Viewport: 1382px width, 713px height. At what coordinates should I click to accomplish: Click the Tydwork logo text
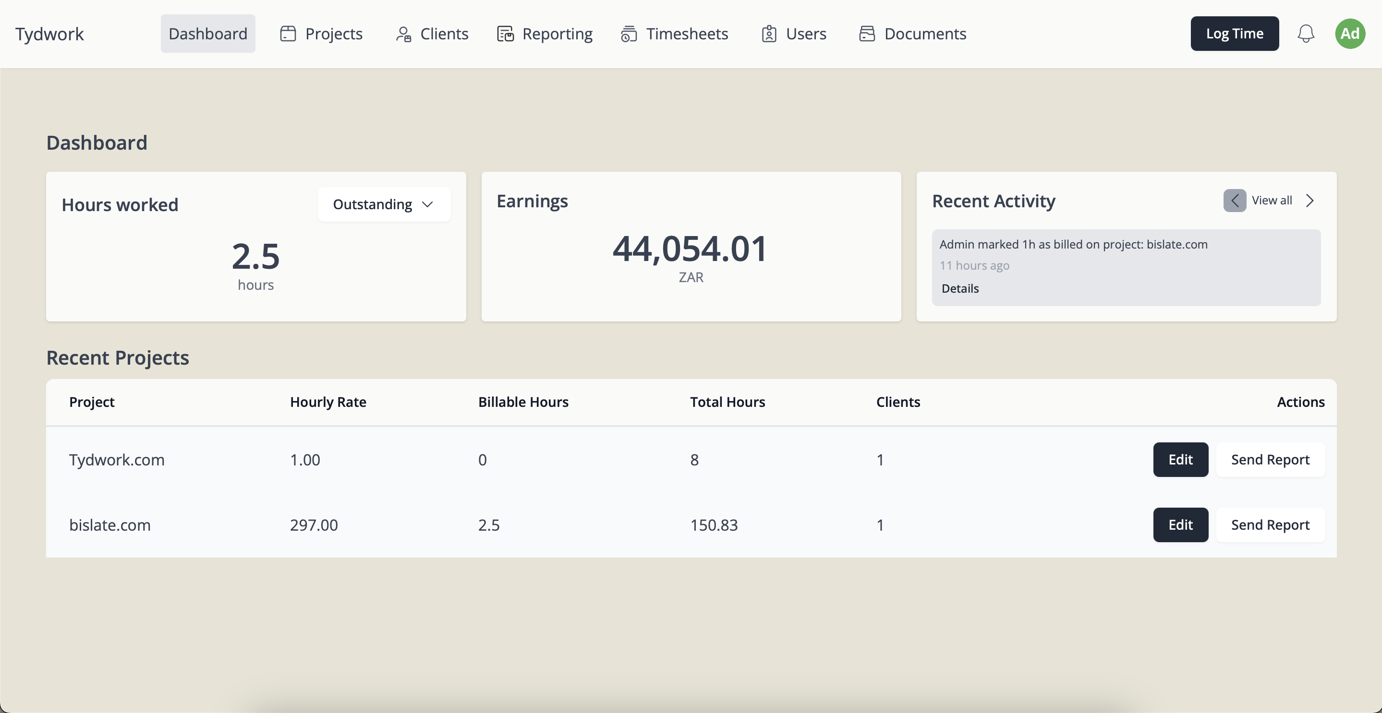[49, 34]
